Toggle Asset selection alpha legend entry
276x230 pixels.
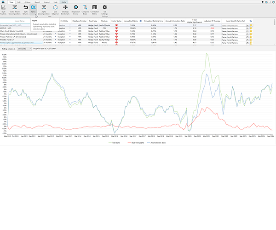click(156, 143)
